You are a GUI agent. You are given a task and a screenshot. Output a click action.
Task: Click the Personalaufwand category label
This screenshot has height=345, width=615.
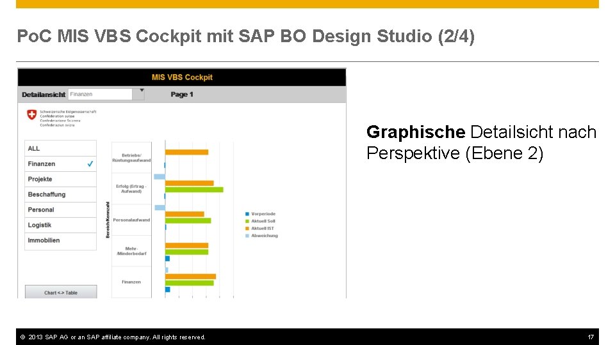click(131, 220)
